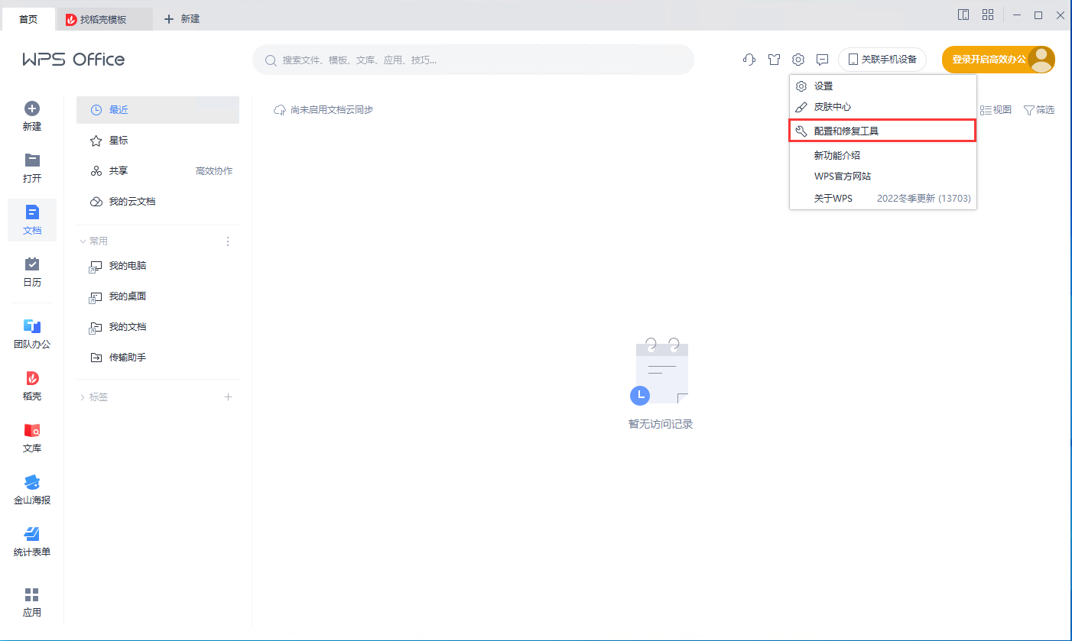Image resolution: width=1072 pixels, height=641 pixels.
Task: Choose 新功能介绍 from the menu
Action: 883,155
